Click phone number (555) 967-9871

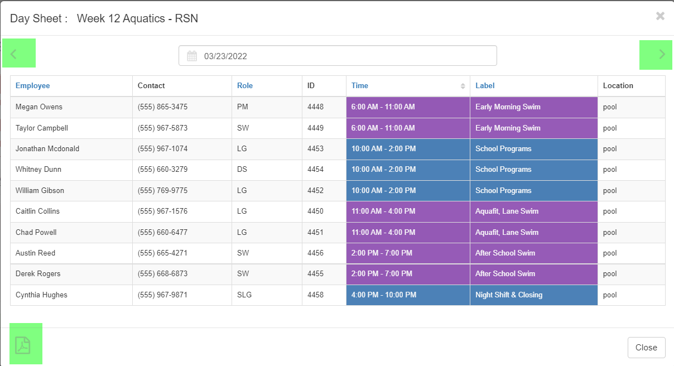(162, 295)
